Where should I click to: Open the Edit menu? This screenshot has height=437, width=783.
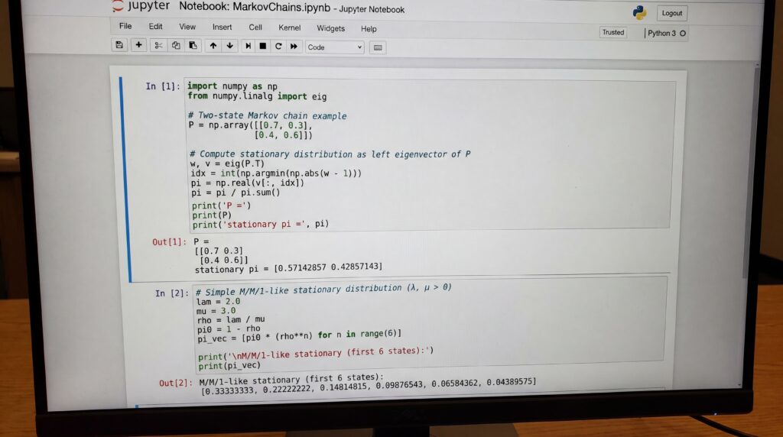(155, 27)
